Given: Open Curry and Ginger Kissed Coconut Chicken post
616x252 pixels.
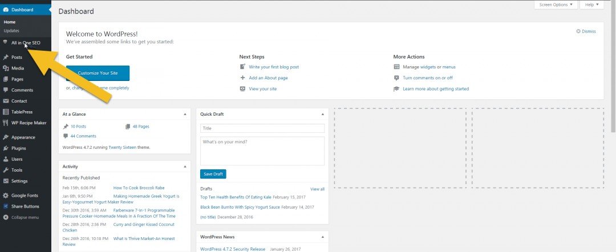Looking at the screenshot, I should (119, 227).
